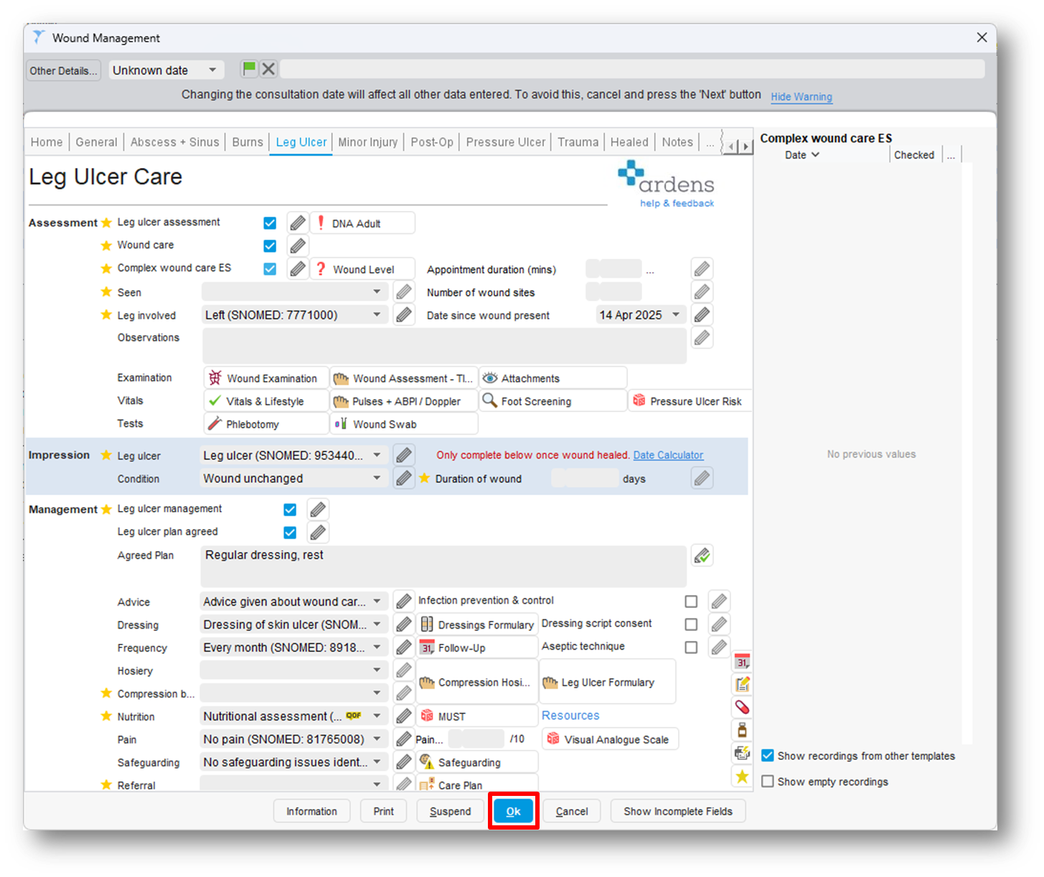Image resolution: width=1044 pixels, height=877 pixels.
Task: Tick Infection prevention & control checkbox
Action: pyautogui.click(x=691, y=601)
